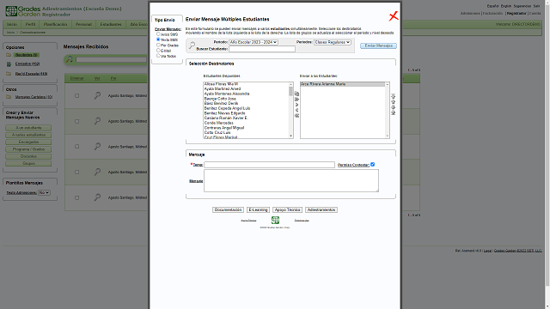
Task: Move recipient up one position
Action: pos(394,101)
